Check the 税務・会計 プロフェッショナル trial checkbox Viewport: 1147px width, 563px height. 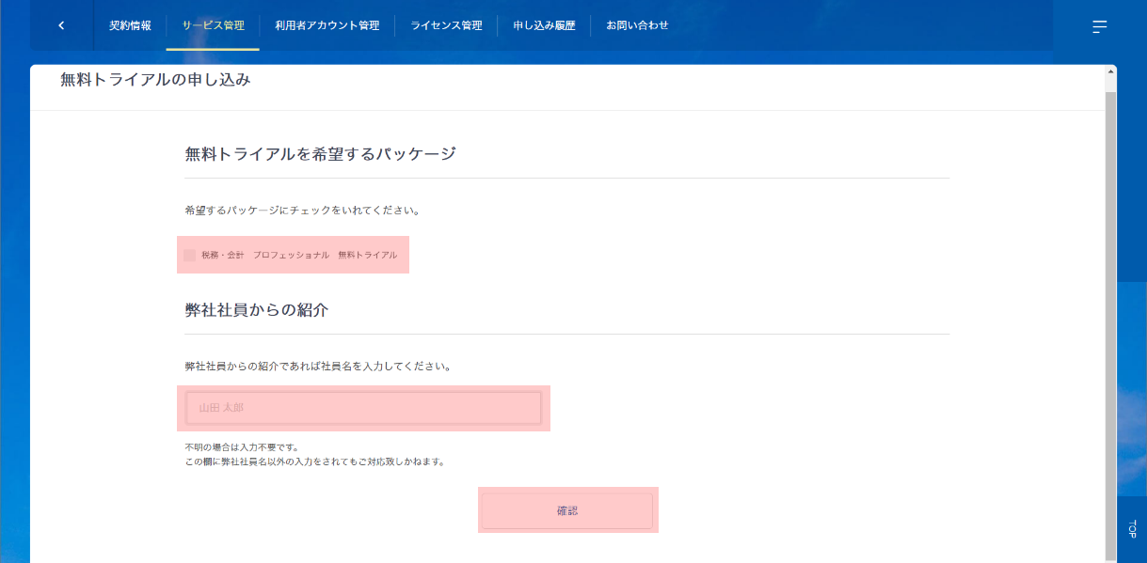[190, 255]
